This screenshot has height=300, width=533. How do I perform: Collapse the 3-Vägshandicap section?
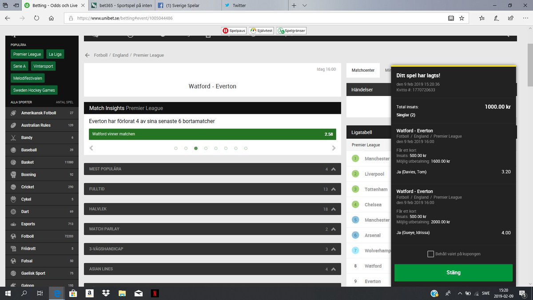pyautogui.click(x=212, y=249)
